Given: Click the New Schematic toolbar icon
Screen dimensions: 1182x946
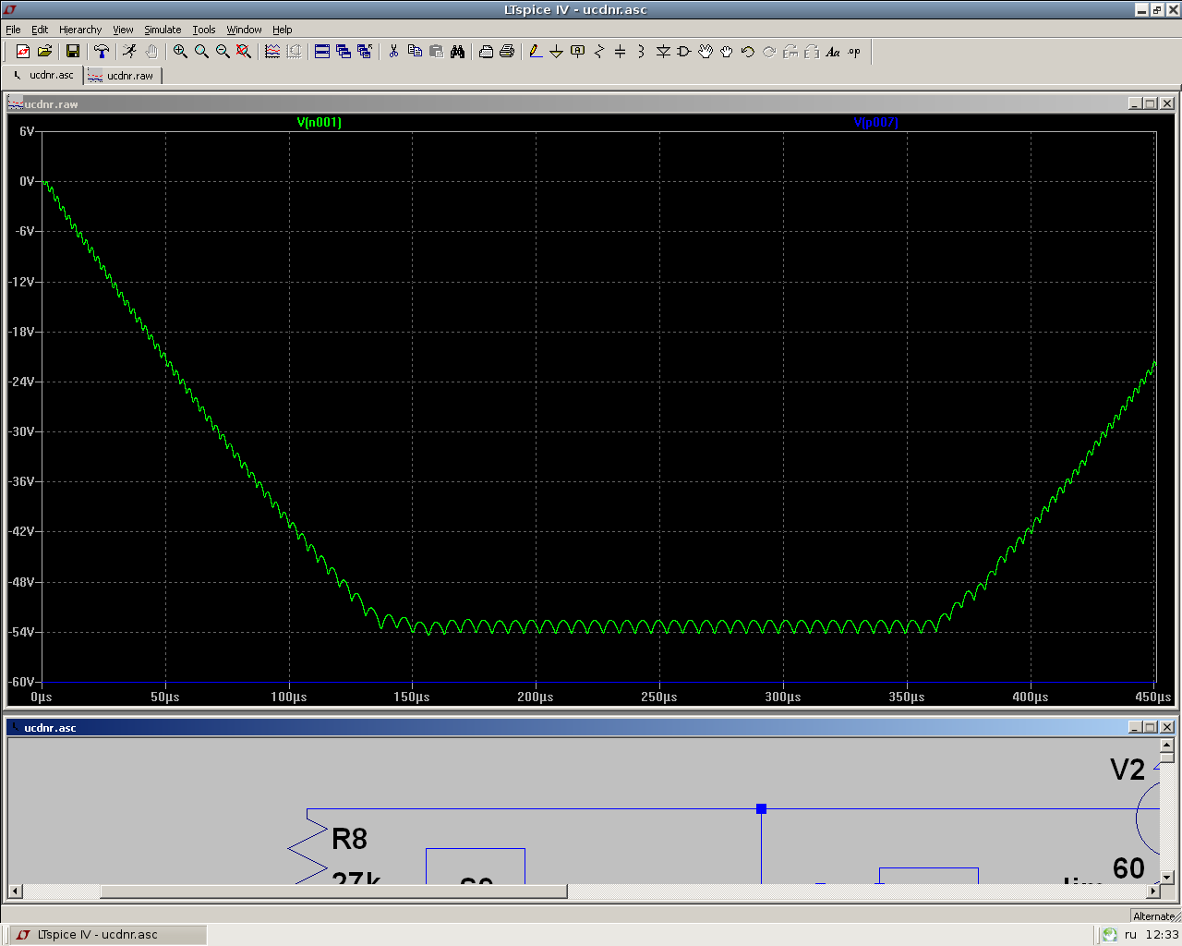Looking at the screenshot, I should 23,52.
